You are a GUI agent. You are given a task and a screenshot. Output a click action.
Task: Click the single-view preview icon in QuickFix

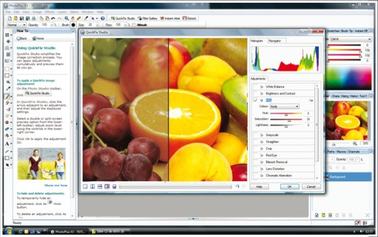85,187
